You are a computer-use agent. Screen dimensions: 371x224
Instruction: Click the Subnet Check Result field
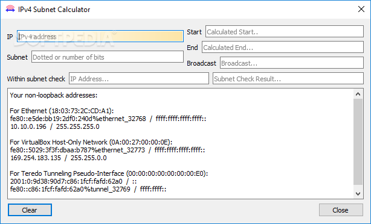coord(288,78)
